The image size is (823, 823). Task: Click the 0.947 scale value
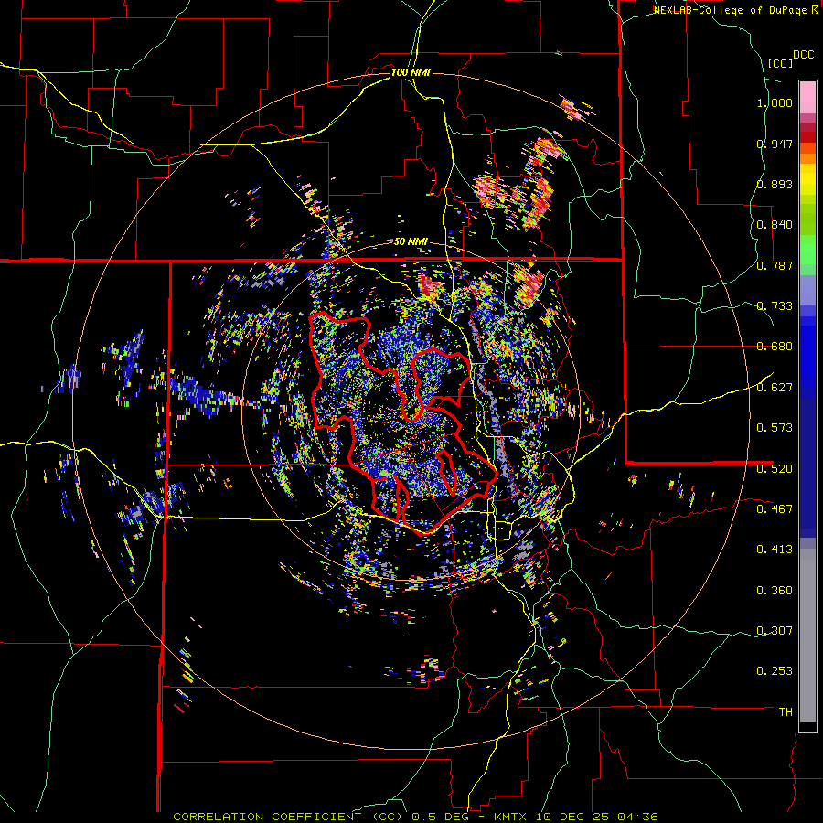(x=775, y=144)
